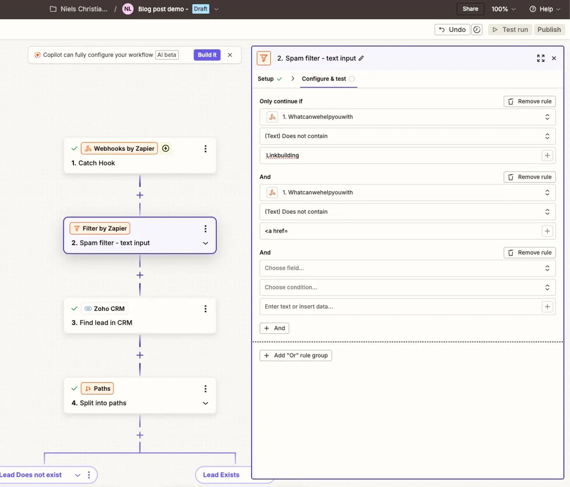570x487 pixels.
Task: Click the plus icon between Catch Hook and Spam filter
Action: tap(140, 195)
